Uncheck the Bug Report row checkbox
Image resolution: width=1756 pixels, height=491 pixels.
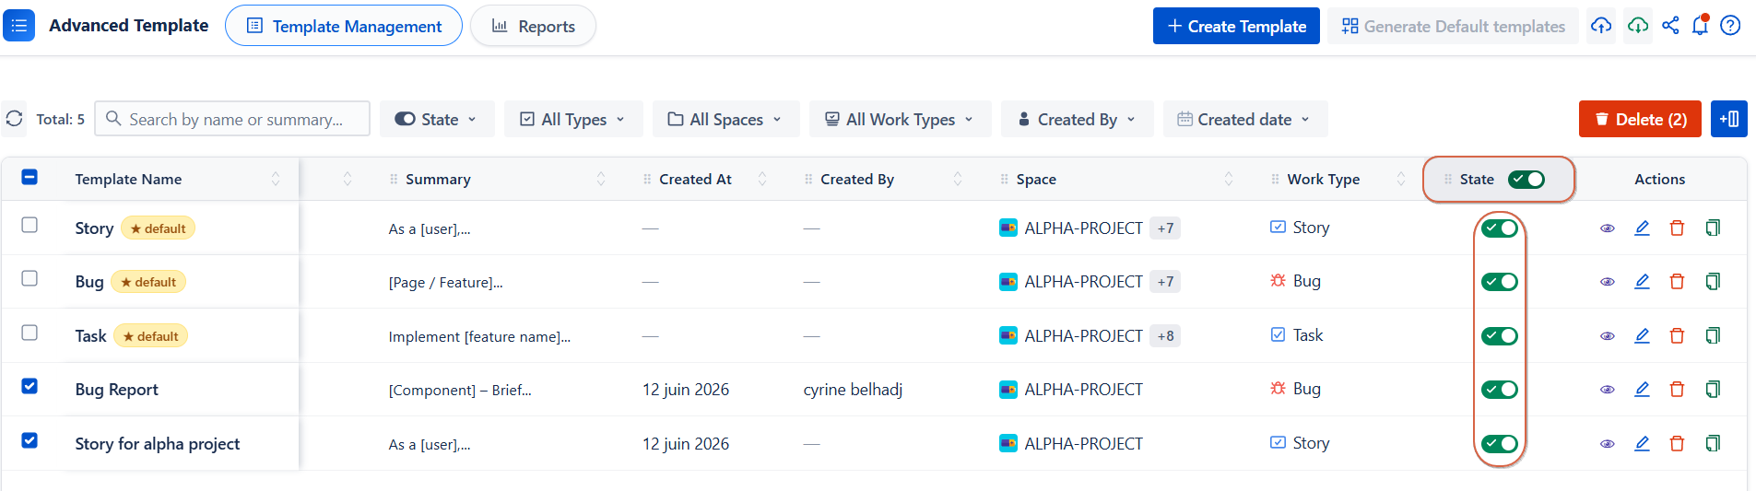coord(29,386)
